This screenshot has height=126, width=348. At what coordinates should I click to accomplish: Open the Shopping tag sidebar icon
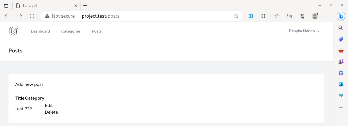(341, 39)
